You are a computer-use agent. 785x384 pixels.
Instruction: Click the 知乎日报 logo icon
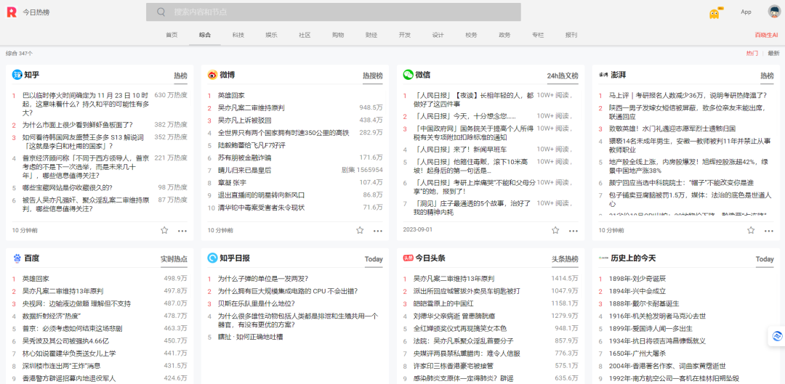click(212, 258)
